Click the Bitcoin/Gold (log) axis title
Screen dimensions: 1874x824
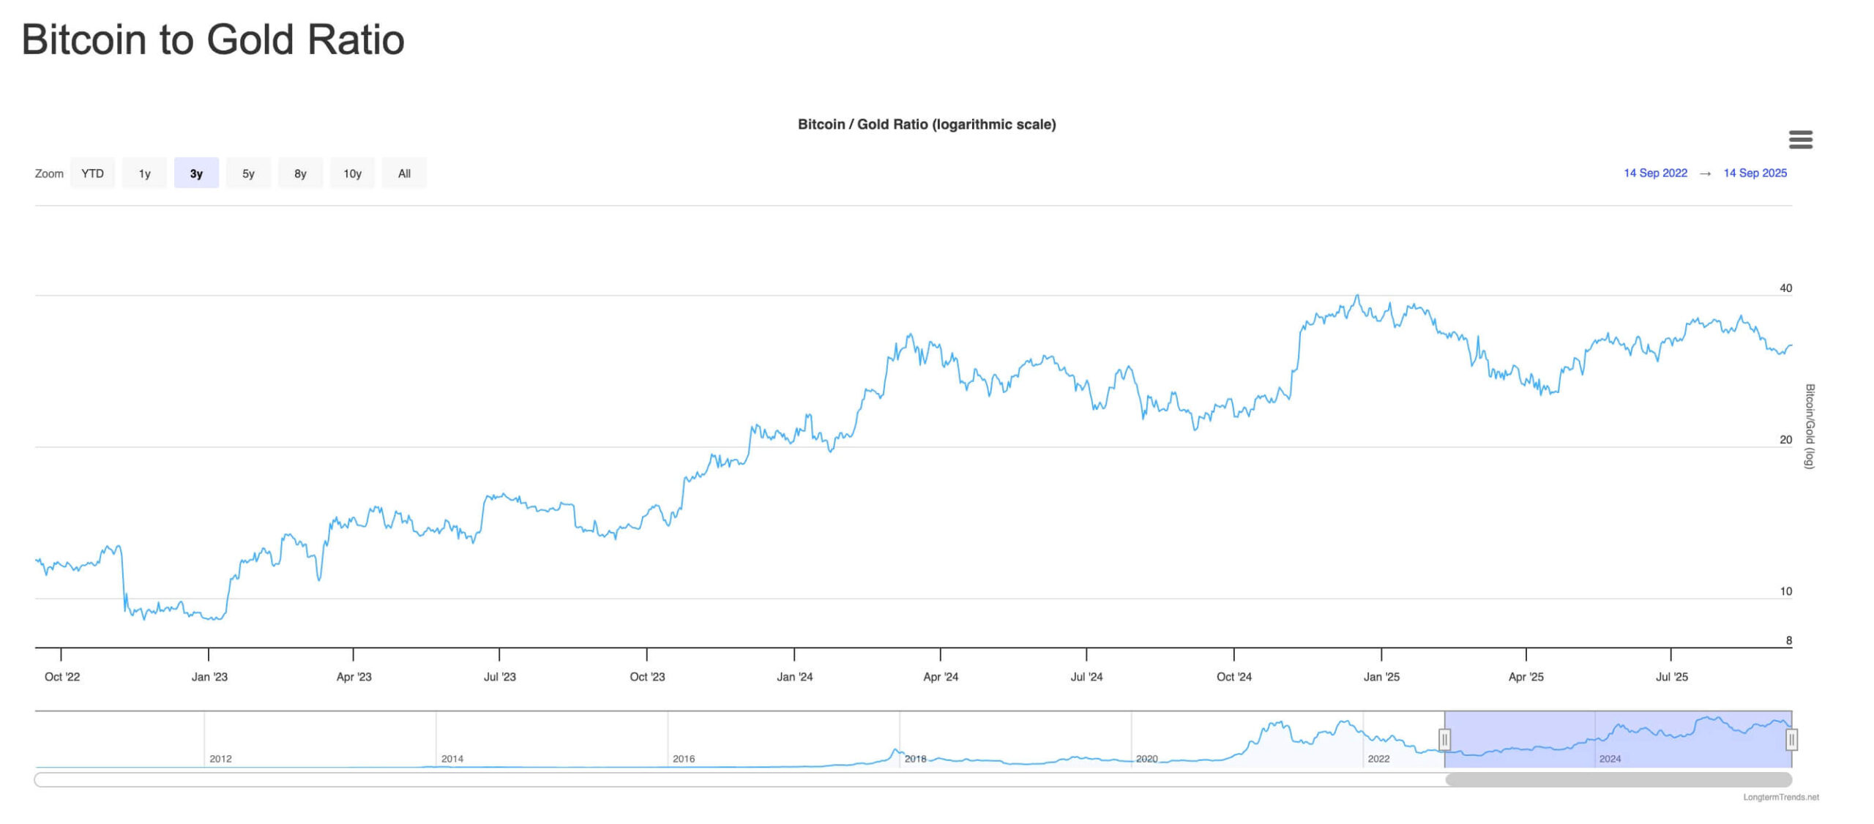pyautogui.click(x=1809, y=426)
